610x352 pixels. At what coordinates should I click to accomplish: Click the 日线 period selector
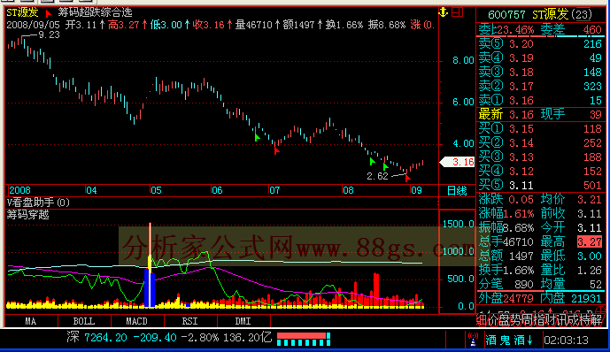(x=457, y=190)
